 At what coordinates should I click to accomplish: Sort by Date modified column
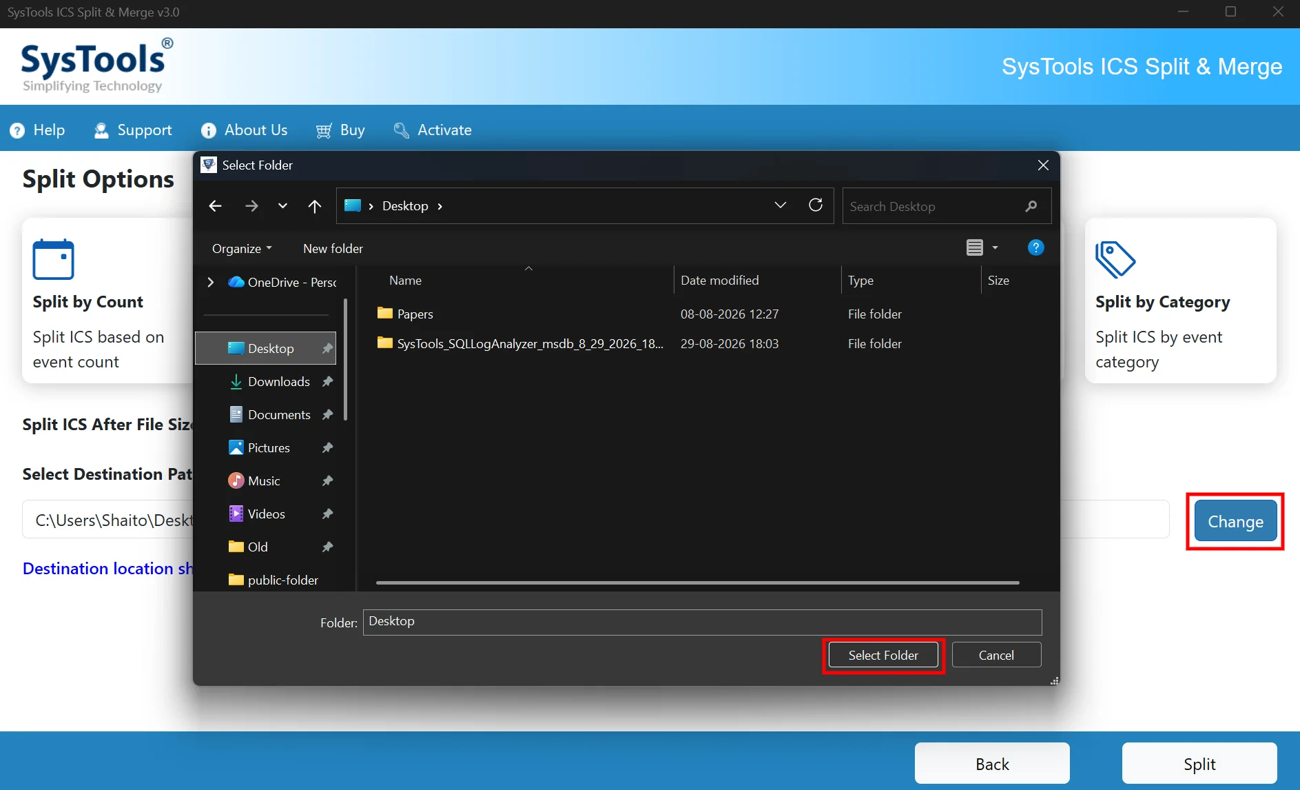(719, 281)
